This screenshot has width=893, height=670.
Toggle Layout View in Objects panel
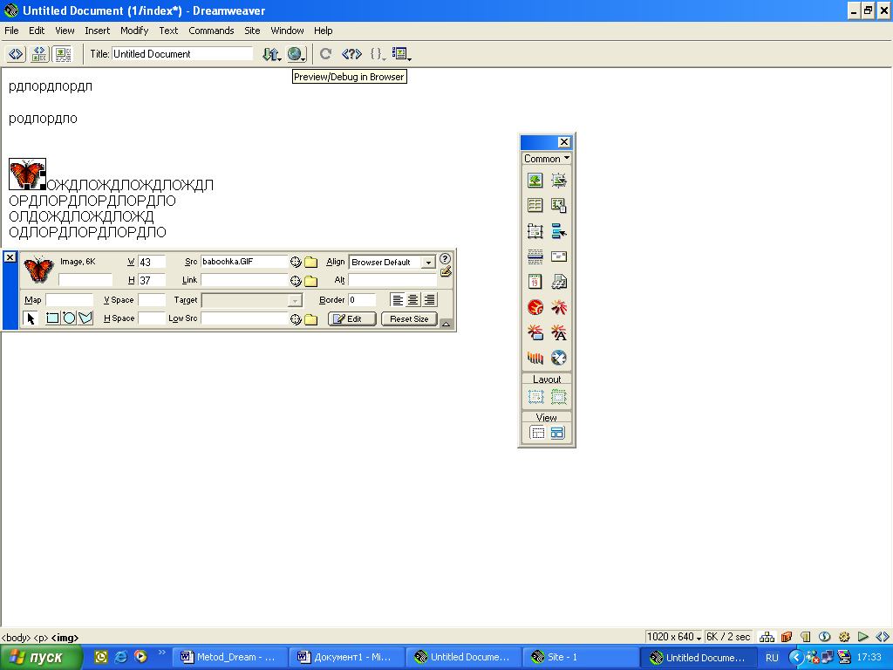point(557,433)
